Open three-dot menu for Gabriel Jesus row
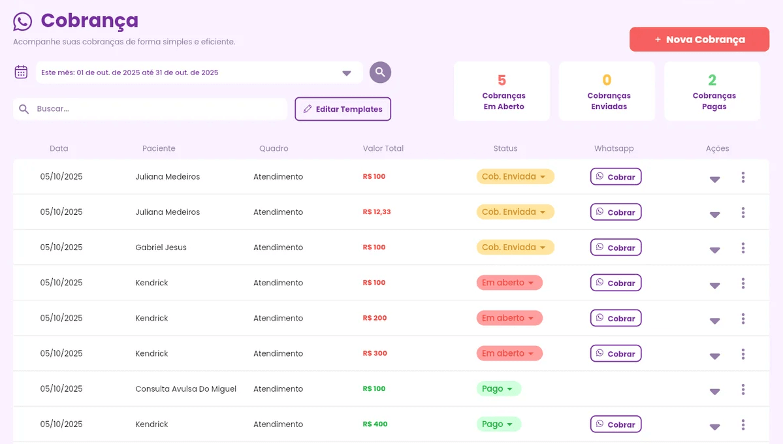The height and width of the screenshot is (444, 783). 743,248
